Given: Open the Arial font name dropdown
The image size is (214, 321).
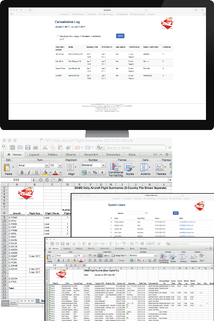Looking at the screenshot, I should point(47,165).
